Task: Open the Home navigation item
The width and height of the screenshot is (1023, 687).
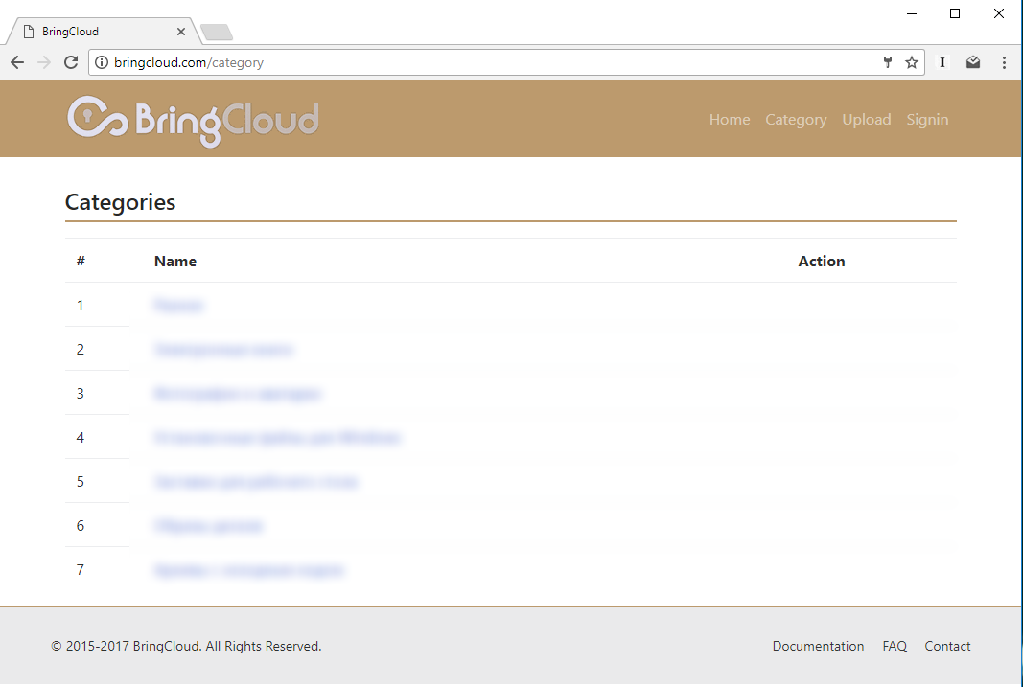Action: (730, 119)
